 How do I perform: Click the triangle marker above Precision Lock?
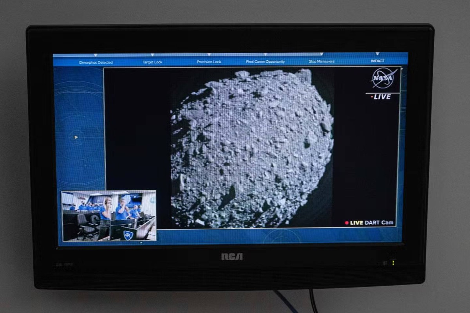[209, 55]
